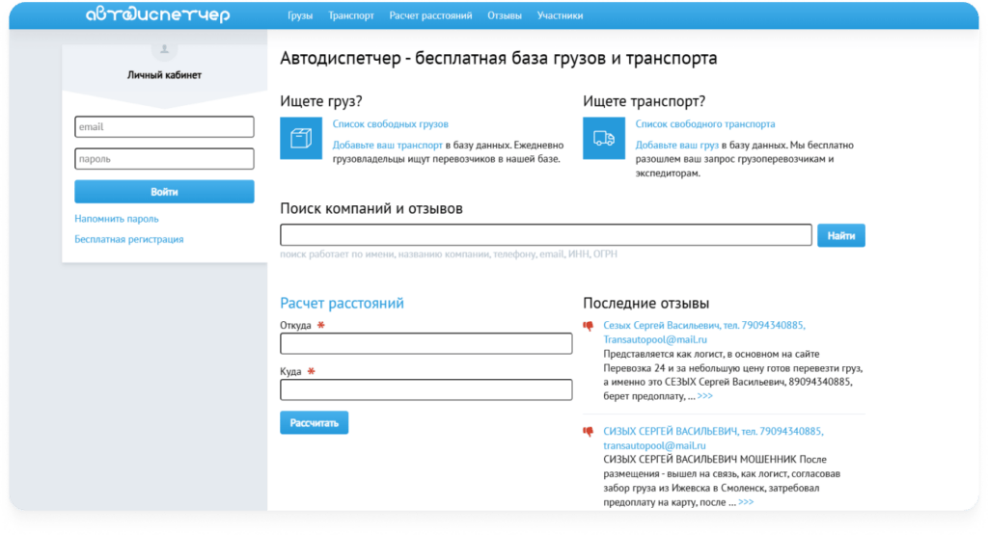
Task: Click the пароль password field
Action: 164,159
